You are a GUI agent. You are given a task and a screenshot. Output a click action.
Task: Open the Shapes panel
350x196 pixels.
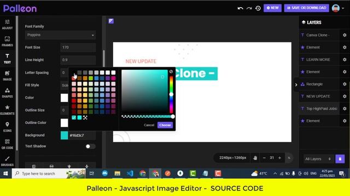tap(7, 93)
